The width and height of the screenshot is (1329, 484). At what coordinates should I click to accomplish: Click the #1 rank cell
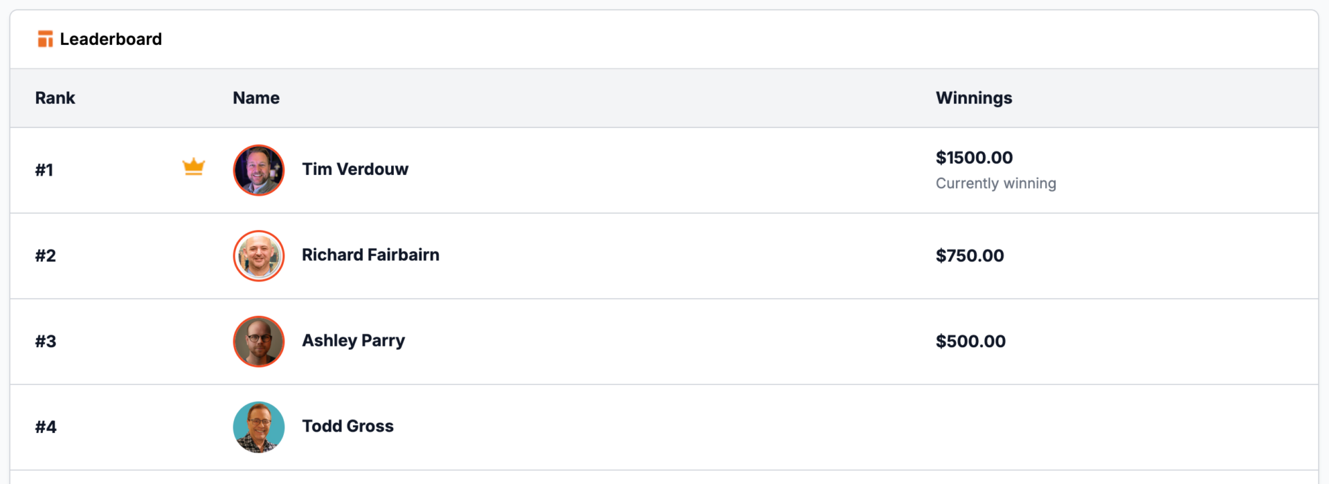pyautogui.click(x=44, y=170)
